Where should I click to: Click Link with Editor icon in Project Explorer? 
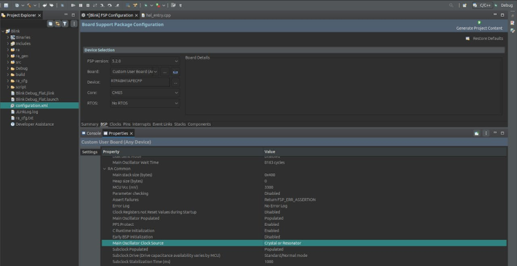pyautogui.click(x=57, y=23)
